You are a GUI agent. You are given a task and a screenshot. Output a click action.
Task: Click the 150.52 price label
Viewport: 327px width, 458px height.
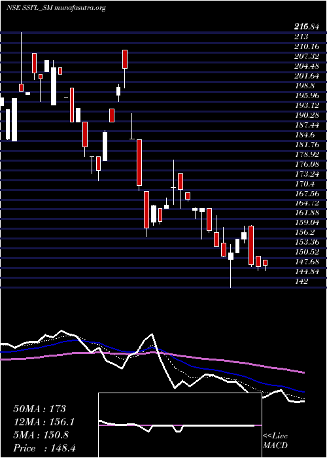coord(307,252)
